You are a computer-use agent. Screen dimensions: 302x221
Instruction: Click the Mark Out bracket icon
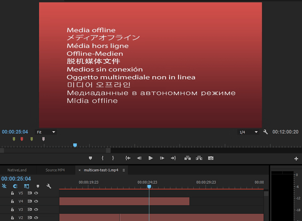point(113,158)
